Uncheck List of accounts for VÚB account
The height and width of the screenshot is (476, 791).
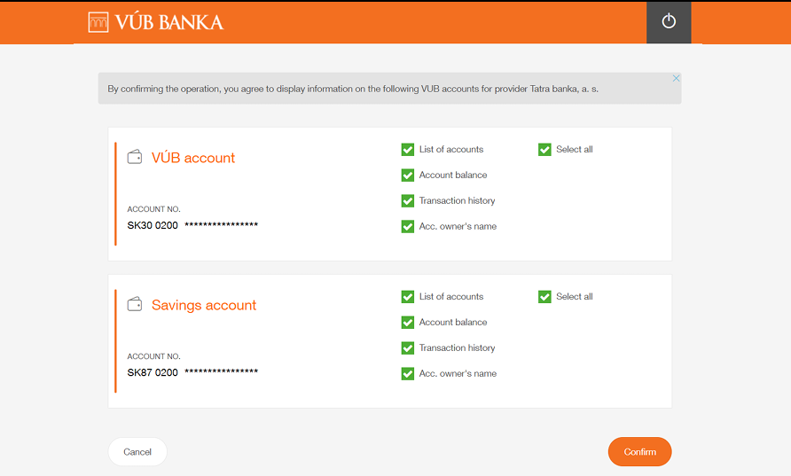408,150
